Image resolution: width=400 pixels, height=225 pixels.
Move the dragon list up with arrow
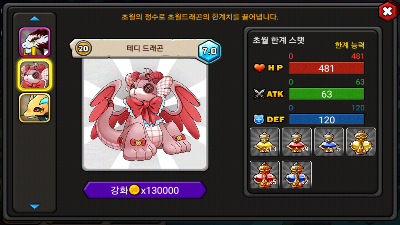pos(35,19)
